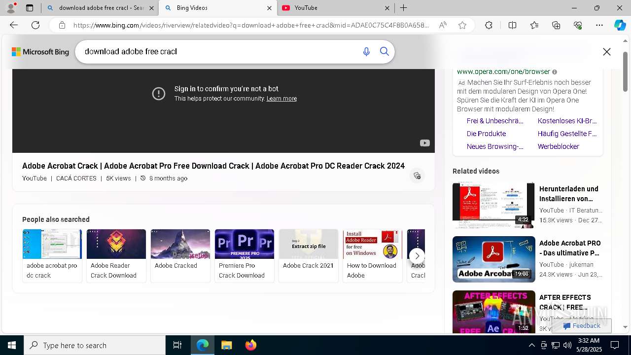Open the Neues Browsing-... ad link
The height and width of the screenshot is (355, 631).
click(x=495, y=146)
